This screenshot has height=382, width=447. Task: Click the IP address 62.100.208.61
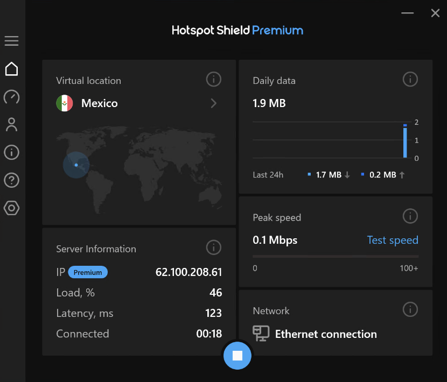(x=188, y=272)
